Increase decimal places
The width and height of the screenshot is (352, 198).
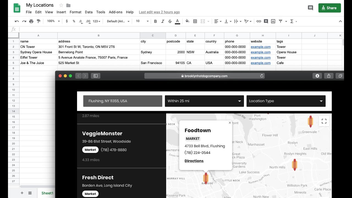click(88, 21)
